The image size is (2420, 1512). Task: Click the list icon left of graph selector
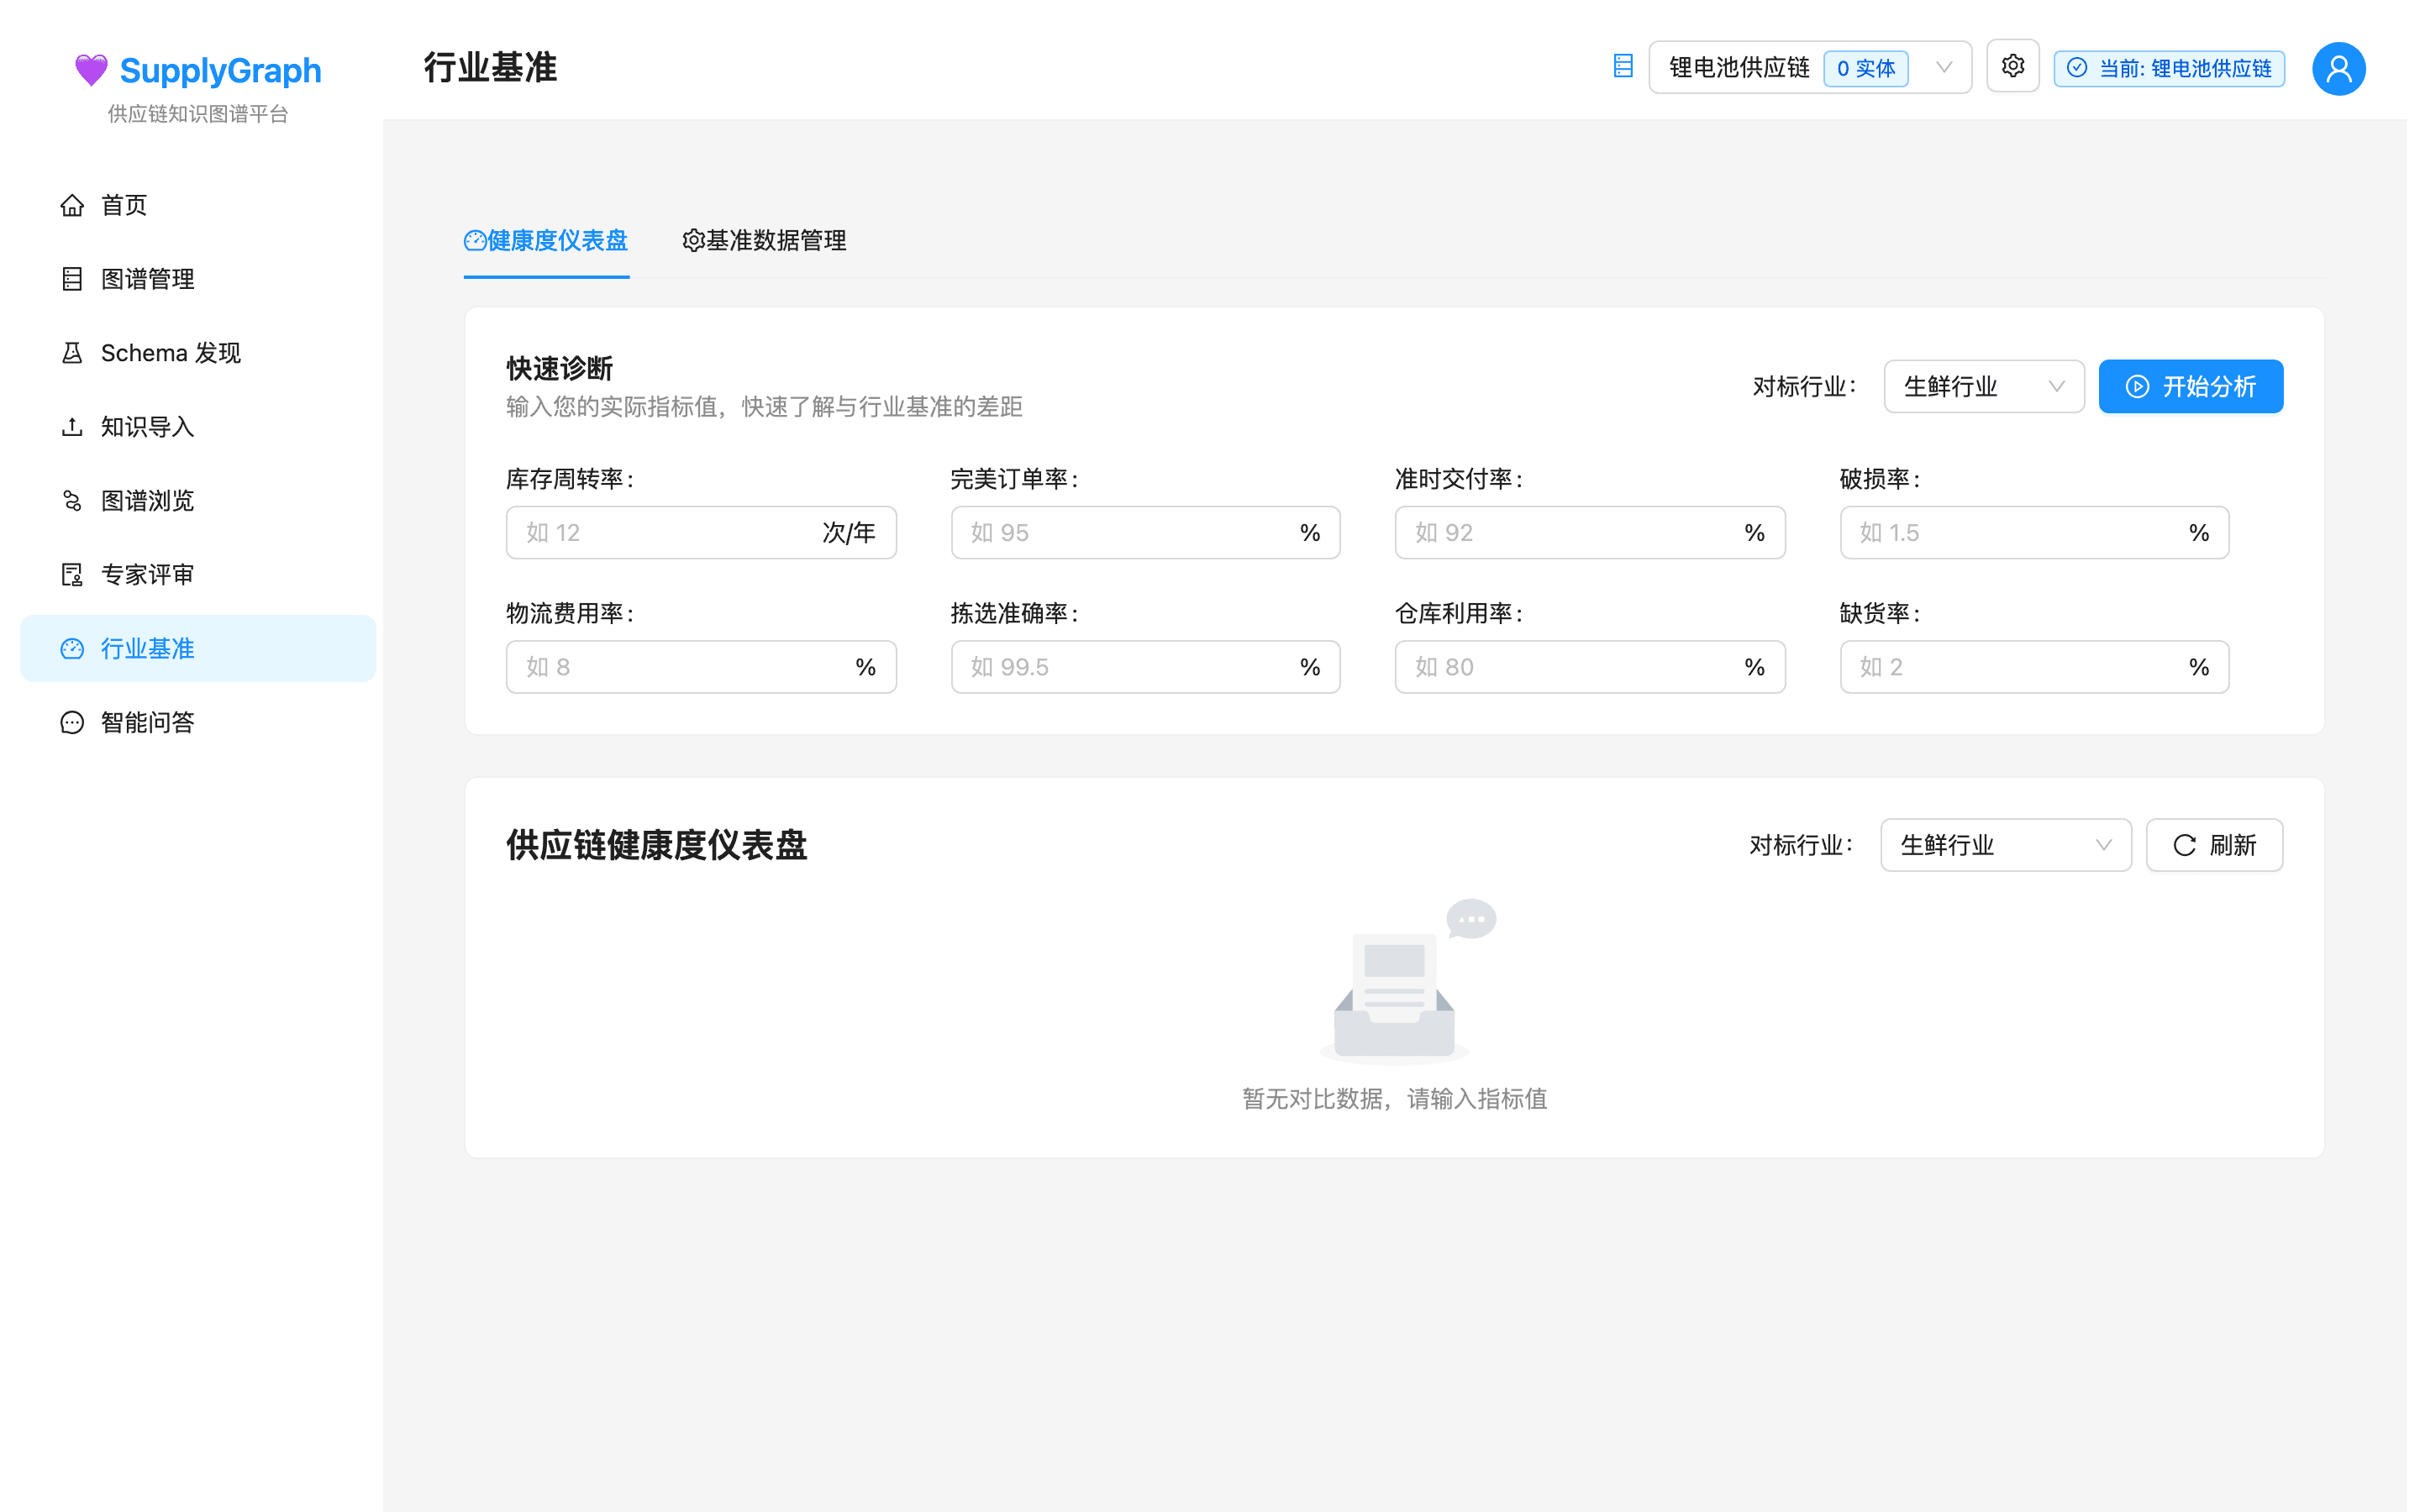click(x=1623, y=66)
